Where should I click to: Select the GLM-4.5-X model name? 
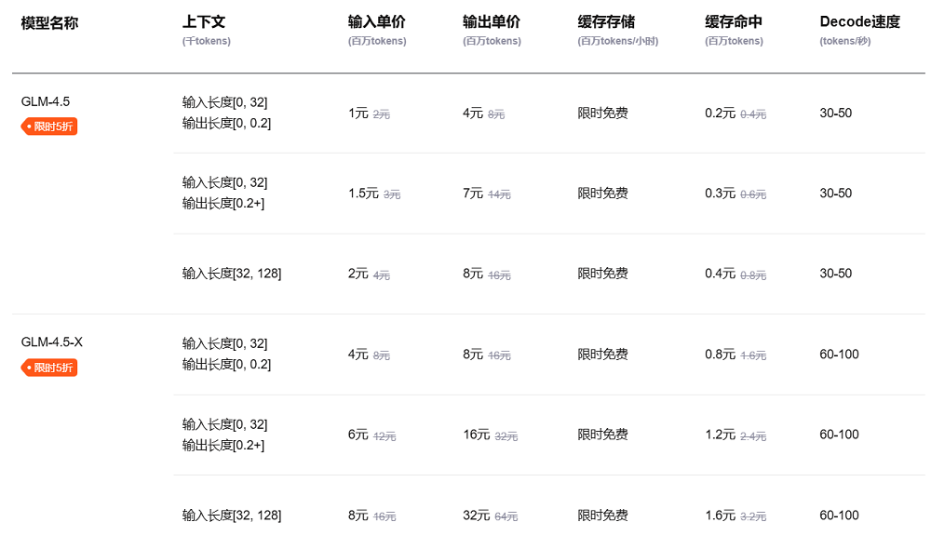pyautogui.click(x=52, y=341)
